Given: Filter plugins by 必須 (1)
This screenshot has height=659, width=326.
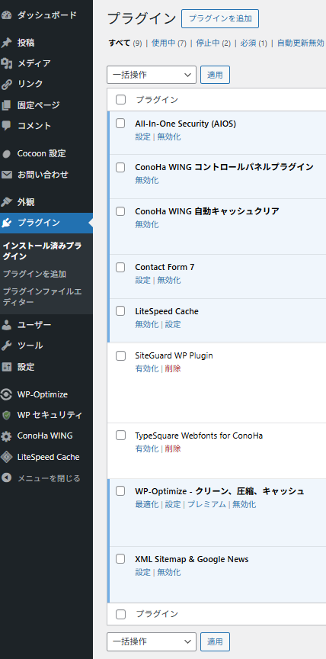Looking at the screenshot, I should [x=254, y=43].
